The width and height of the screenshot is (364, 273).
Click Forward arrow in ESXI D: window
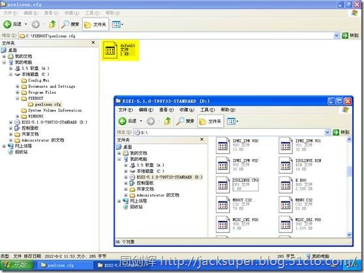(151, 121)
